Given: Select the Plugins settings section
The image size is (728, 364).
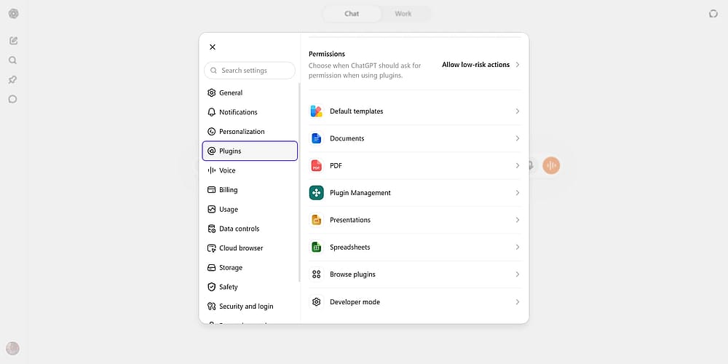Looking at the screenshot, I should pos(250,151).
